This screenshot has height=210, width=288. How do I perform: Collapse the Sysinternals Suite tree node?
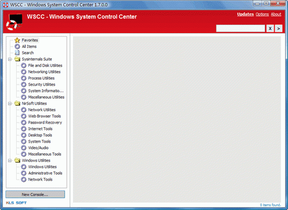click(10, 59)
